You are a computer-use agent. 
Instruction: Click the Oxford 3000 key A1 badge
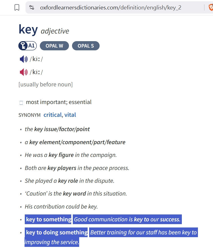click(28, 46)
